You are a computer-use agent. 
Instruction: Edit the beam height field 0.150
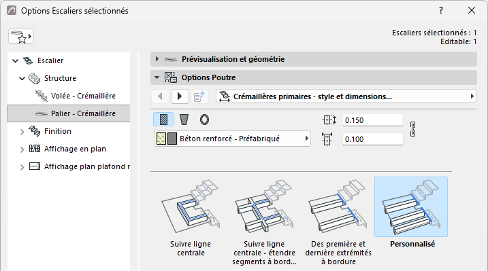coord(372,120)
